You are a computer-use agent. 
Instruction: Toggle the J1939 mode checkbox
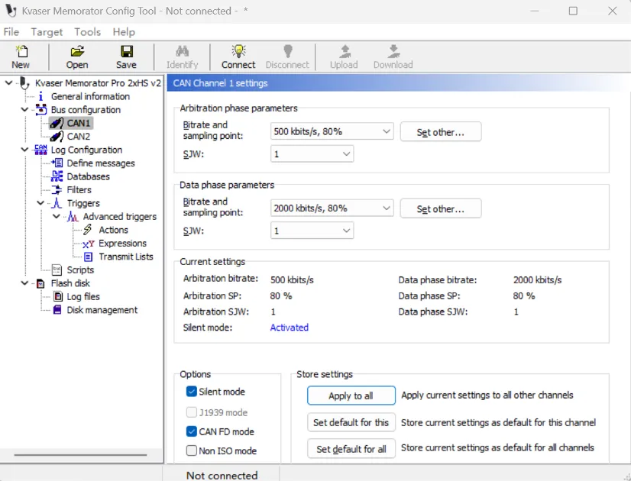pyautogui.click(x=192, y=412)
